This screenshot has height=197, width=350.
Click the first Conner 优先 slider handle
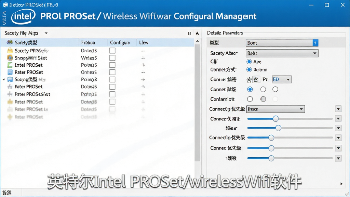coord(276,119)
